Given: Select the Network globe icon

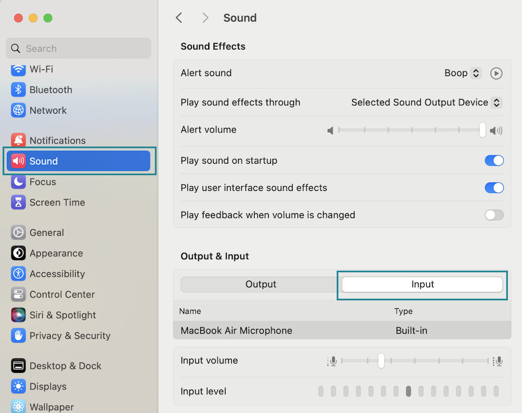Looking at the screenshot, I should [x=18, y=111].
